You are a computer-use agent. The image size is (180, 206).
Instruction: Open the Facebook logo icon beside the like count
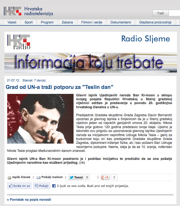coord(54,186)
